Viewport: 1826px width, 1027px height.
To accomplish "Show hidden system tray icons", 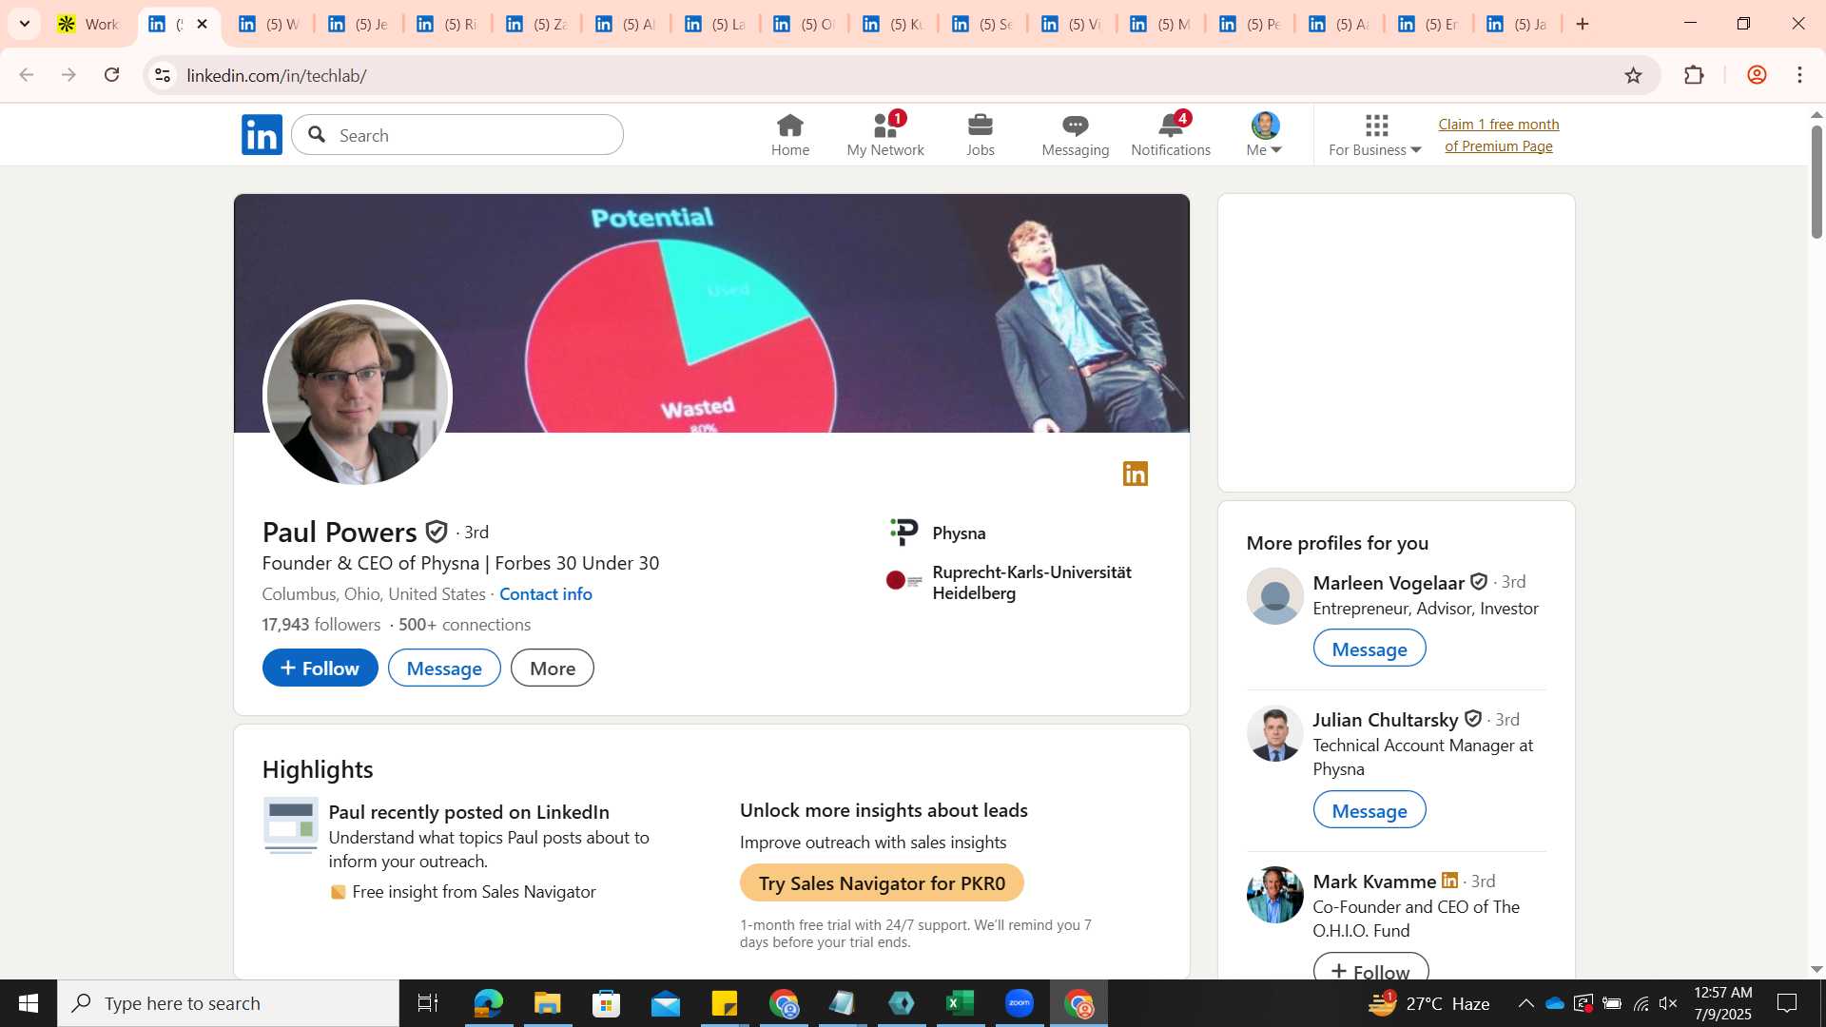I will (1525, 1003).
